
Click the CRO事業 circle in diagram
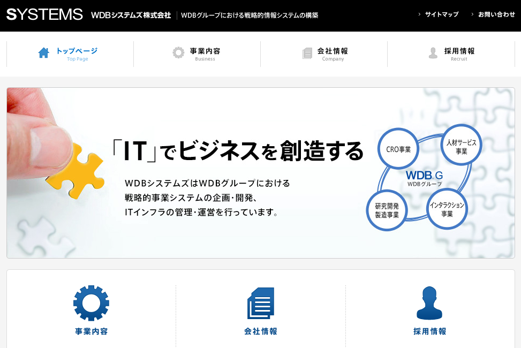click(398, 149)
